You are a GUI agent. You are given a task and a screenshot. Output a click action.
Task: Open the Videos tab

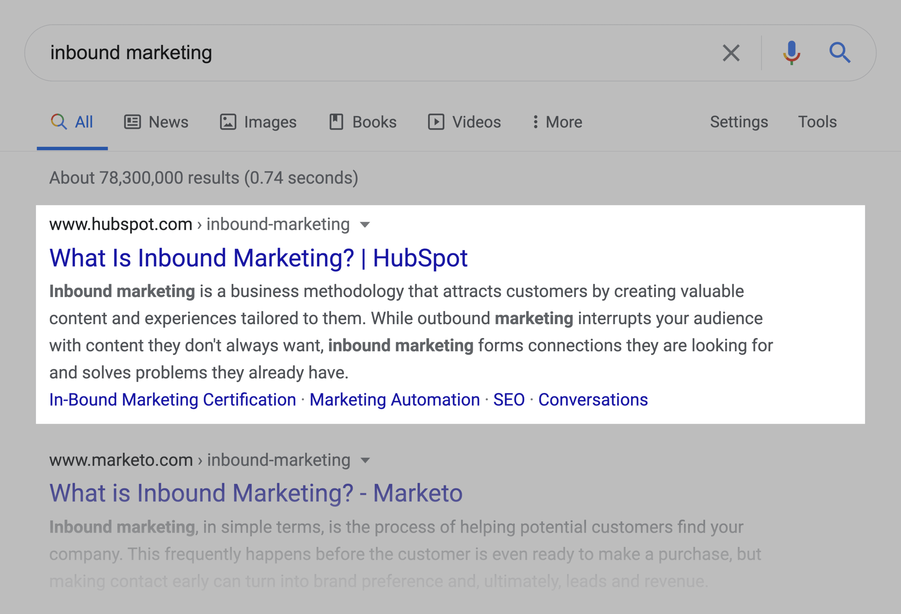[465, 122]
